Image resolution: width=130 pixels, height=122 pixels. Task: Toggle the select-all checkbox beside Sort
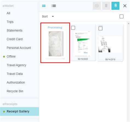(x=121, y=16)
